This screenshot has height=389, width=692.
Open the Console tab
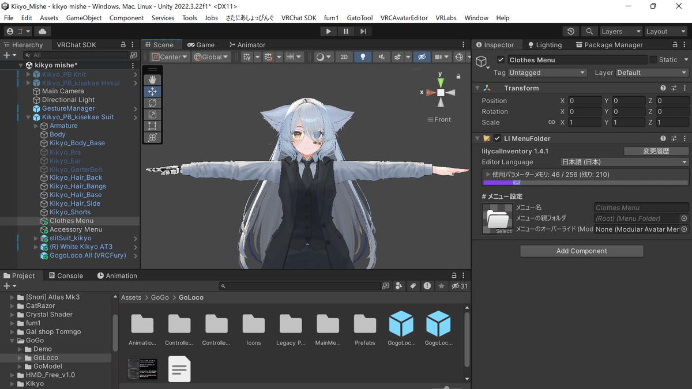[66, 275]
